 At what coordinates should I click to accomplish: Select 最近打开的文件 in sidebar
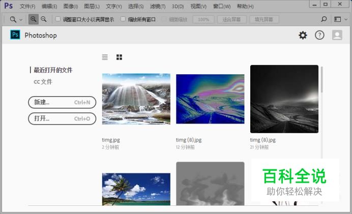pyautogui.click(x=53, y=70)
